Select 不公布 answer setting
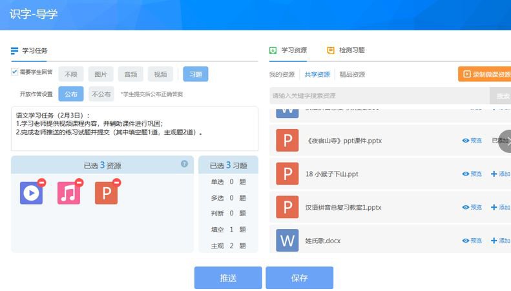The image size is (511, 291). point(101,94)
